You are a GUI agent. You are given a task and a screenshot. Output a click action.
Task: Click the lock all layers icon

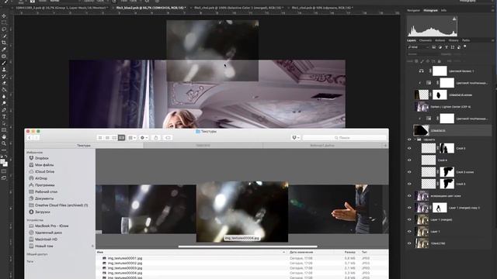(439, 61)
